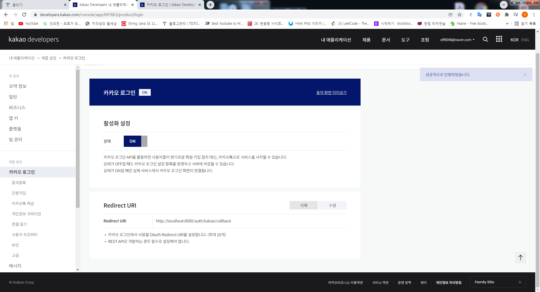Click sidebar scroll up arrow
The image size is (540, 292).
pyautogui.click(x=78, y=67)
